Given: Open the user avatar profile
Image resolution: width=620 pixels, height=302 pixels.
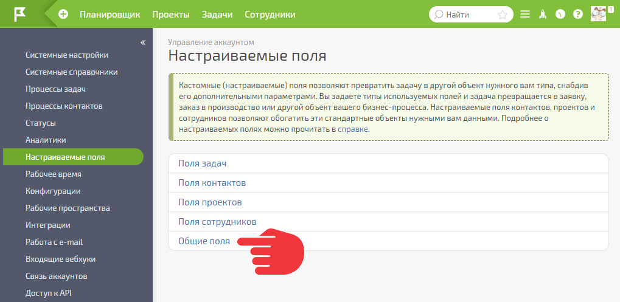Looking at the screenshot, I should click(598, 14).
